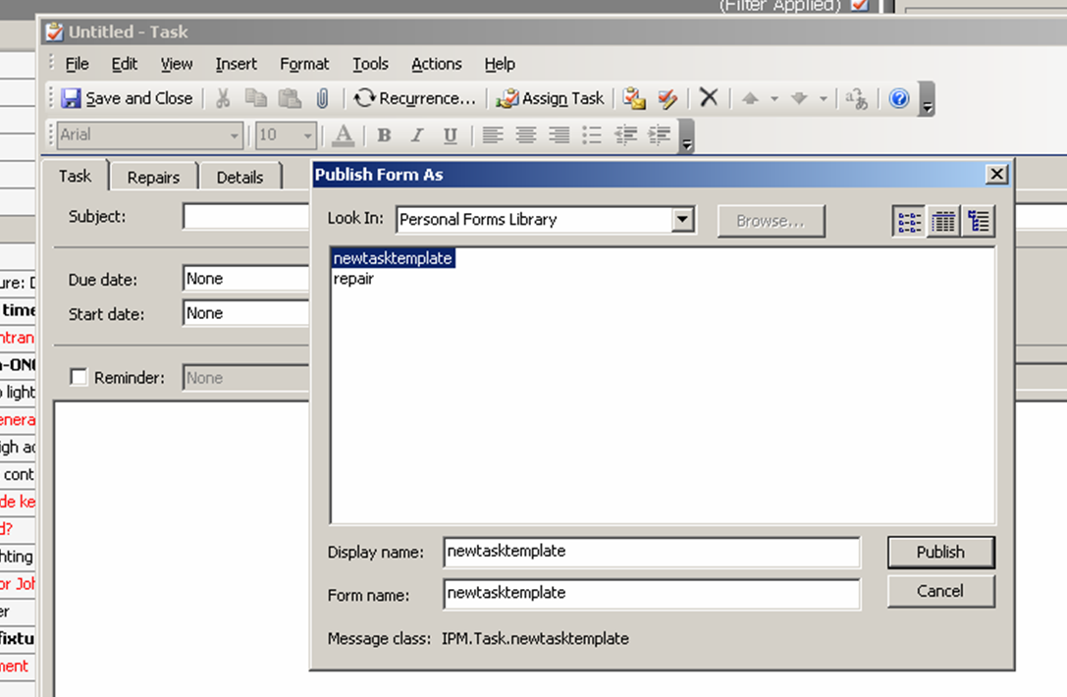Select the repair form in the list
The width and height of the screenshot is (1067, 697).
(355, 279)
